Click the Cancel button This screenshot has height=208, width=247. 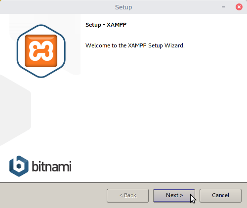pyautogui.click(x=220, y=196)
